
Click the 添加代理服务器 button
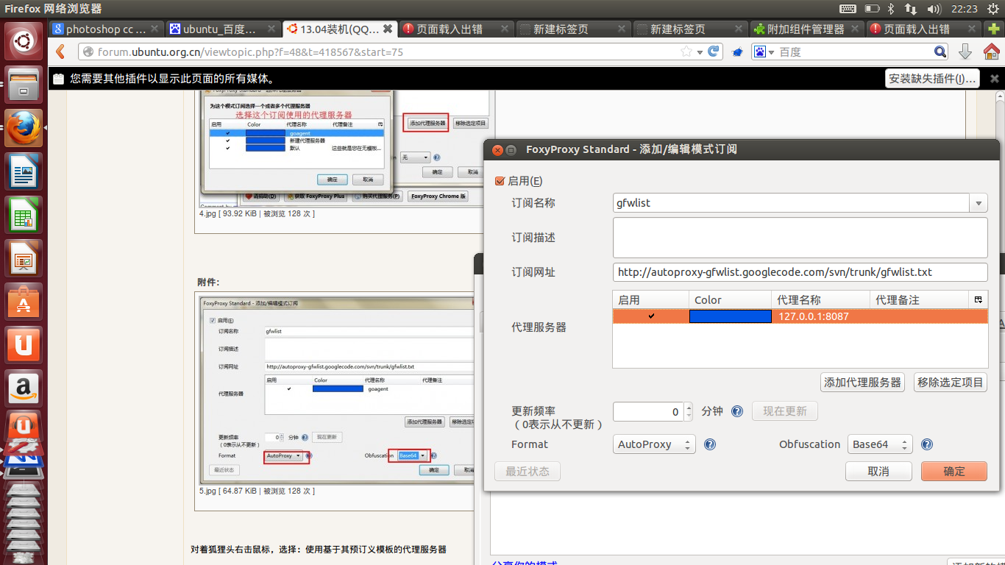(862, 383)
